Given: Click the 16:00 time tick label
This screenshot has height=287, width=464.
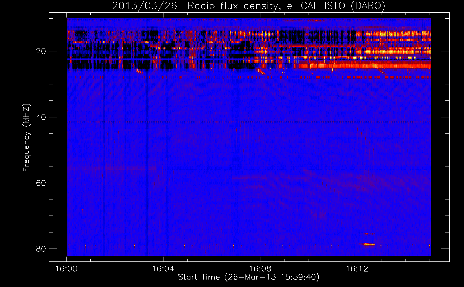Looking at the screenshot, I should pyautogui.click(x=66, y=269).
